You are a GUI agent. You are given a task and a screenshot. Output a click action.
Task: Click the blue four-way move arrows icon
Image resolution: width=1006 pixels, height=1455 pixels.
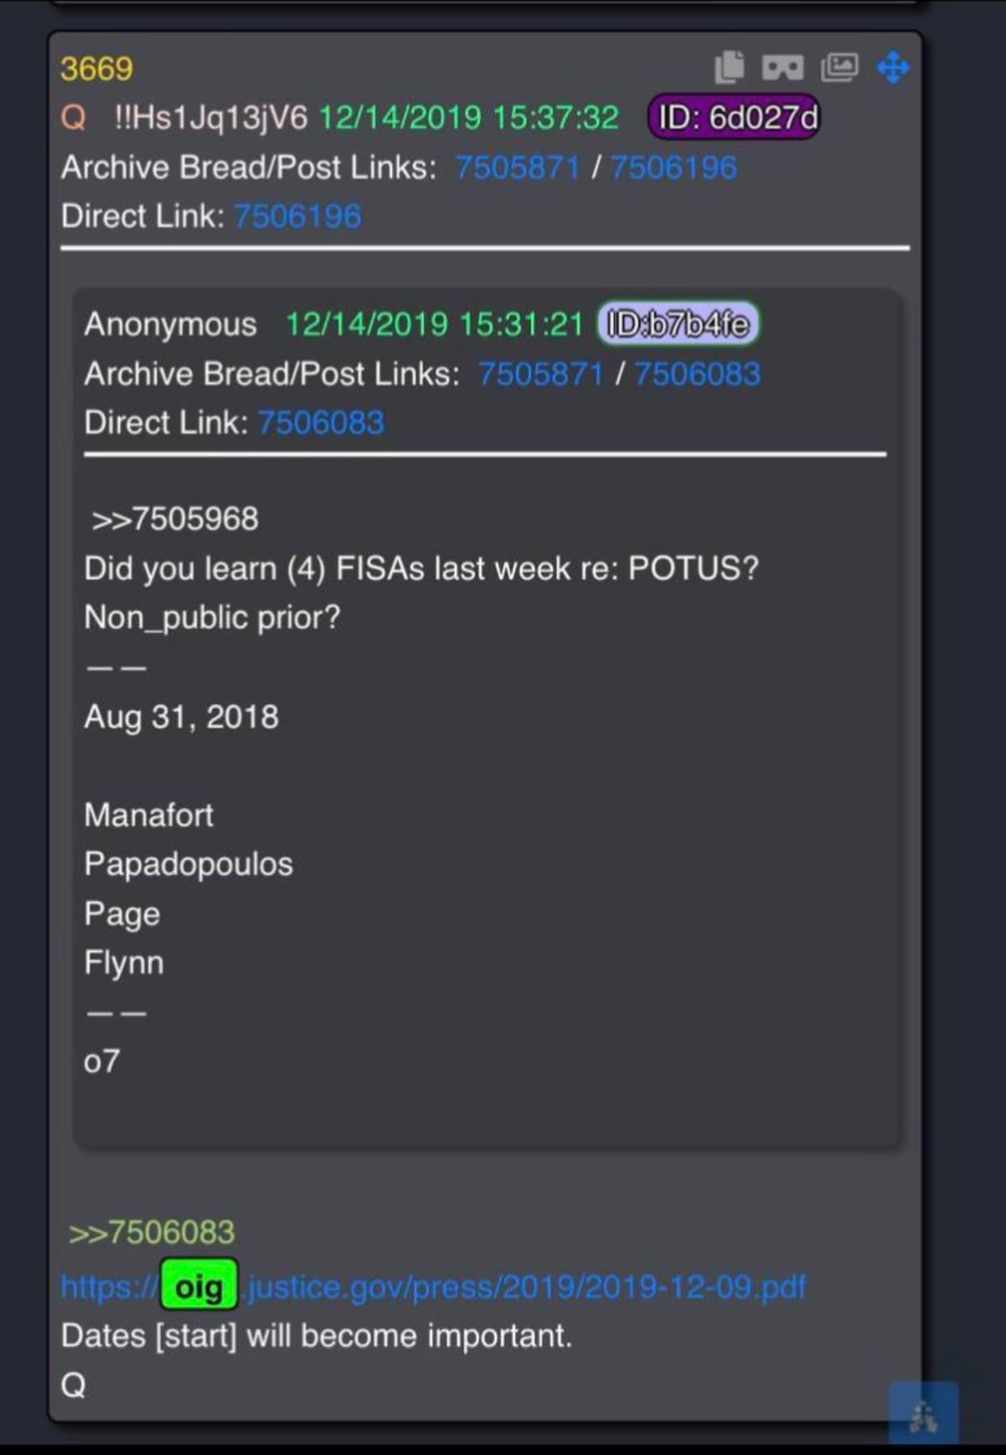tap(893, 67)
